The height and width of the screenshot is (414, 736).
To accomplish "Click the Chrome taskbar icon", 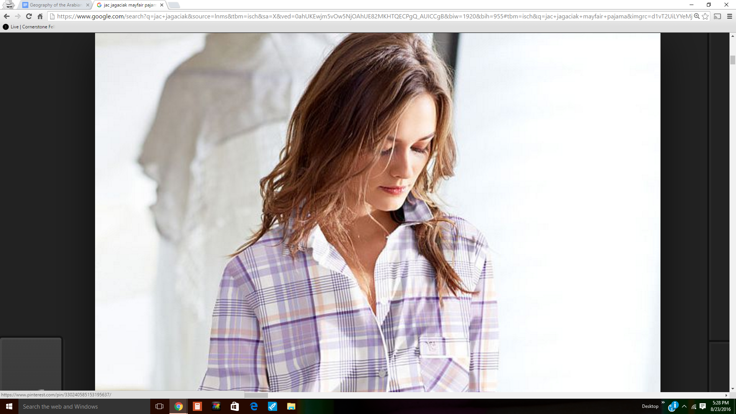I will pyautogui.click(x=179, y=406).
